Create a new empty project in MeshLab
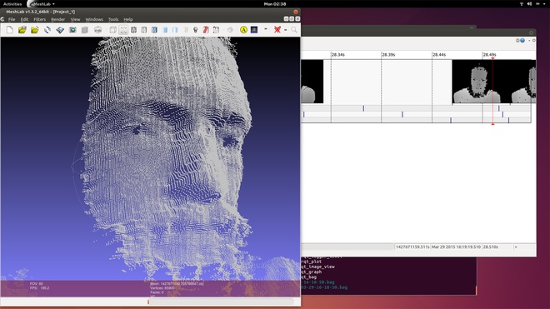 point(10,30)
